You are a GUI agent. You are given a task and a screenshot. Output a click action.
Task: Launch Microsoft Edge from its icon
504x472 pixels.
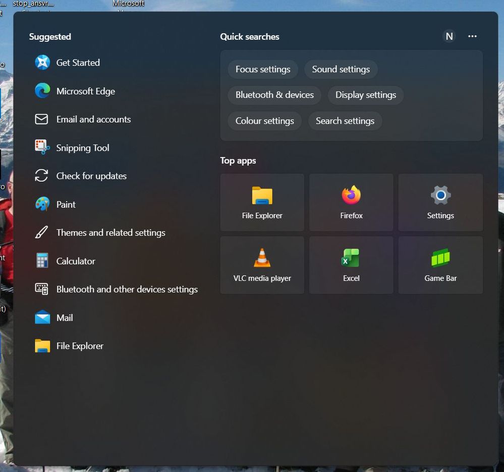pyautogui.click(x=42, y=91)
